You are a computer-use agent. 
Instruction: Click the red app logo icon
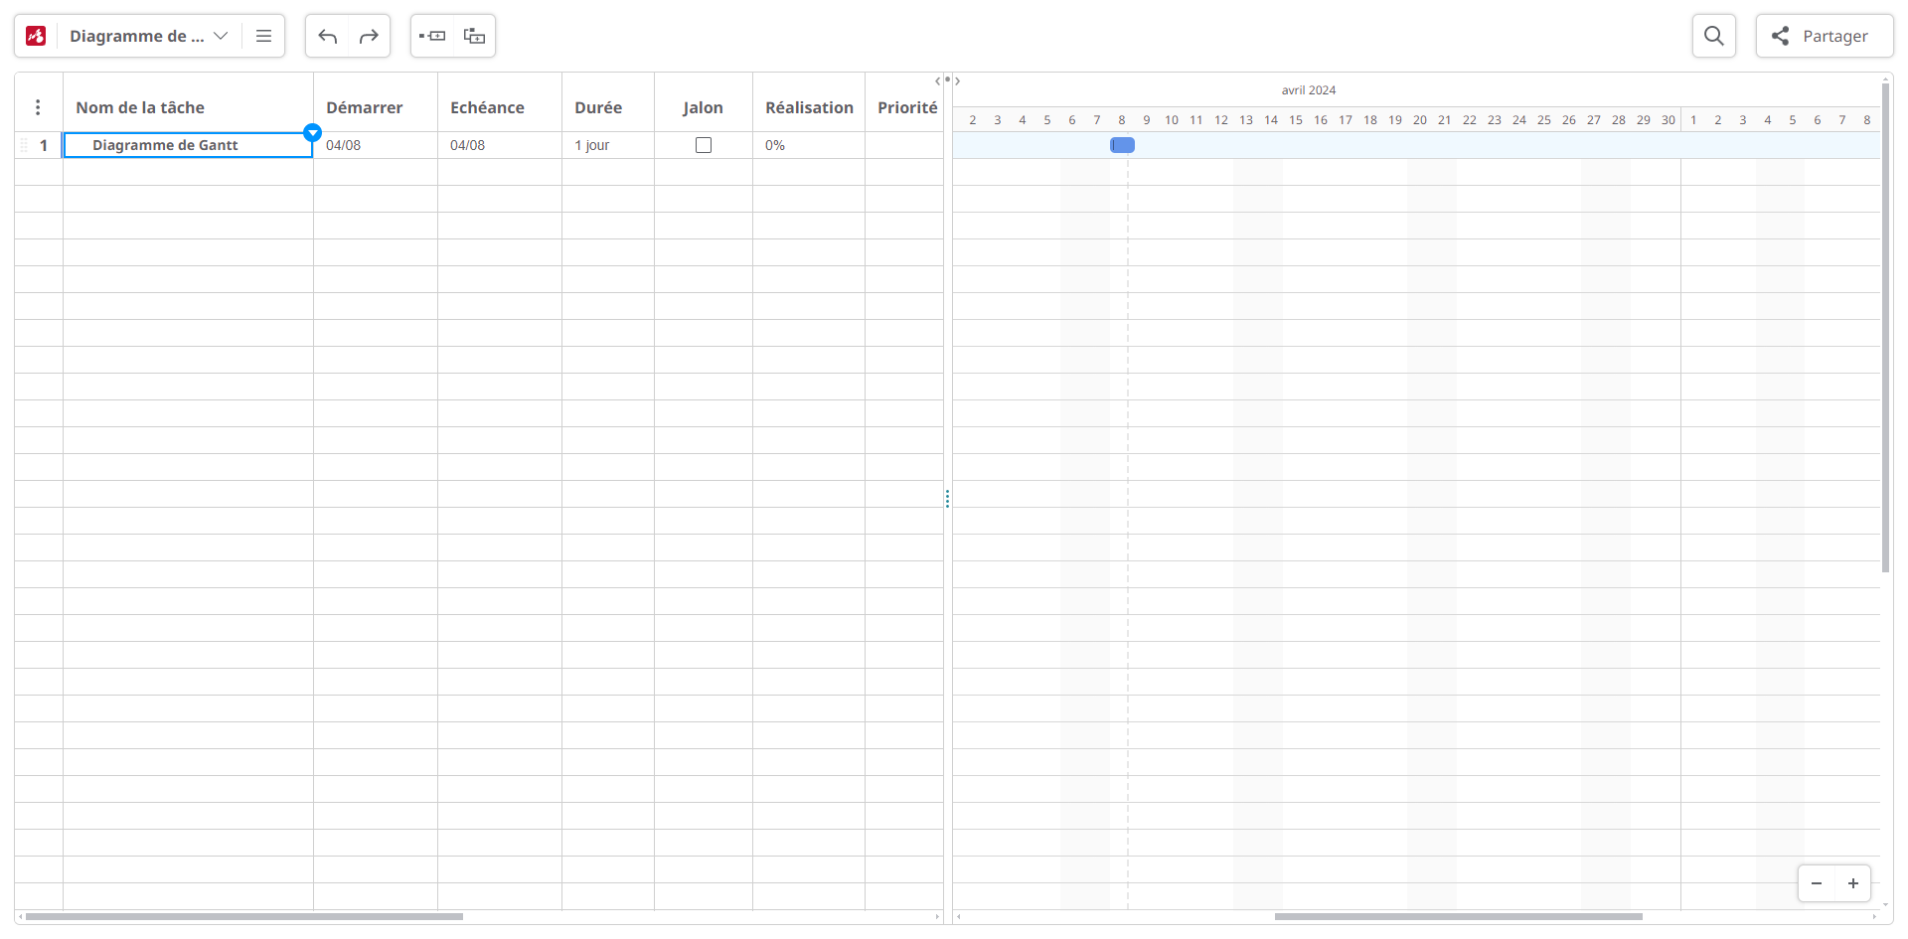click(x=36, y=36)
